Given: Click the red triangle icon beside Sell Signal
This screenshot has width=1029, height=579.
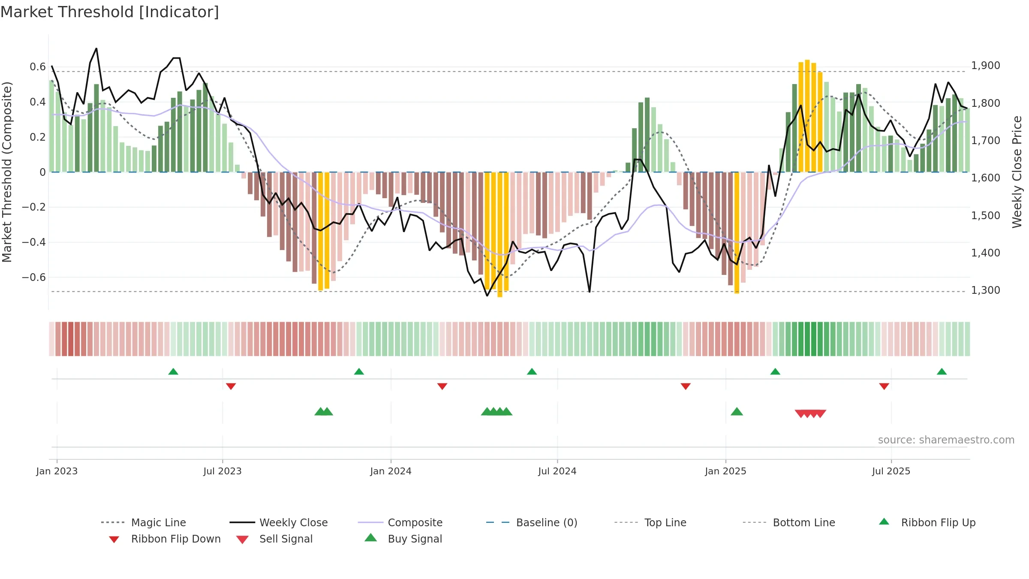Looking at the screenshot, I should click(242, 540).
